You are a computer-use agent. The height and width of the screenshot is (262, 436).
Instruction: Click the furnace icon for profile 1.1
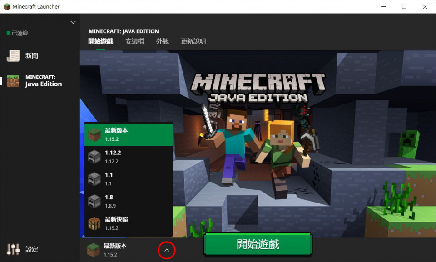[94, 179]
